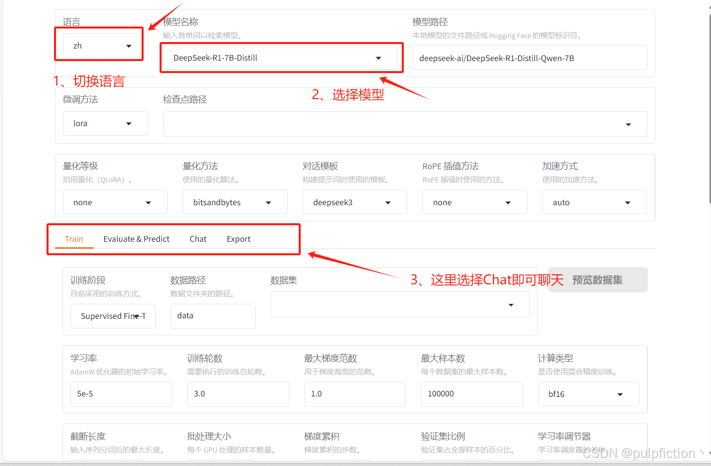711x466 pixels.
Task: Open the 对话模板 deepseek3 dropdown
Action: [x=355, y=202]
